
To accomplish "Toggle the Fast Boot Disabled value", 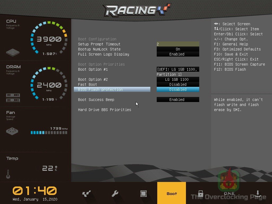I will click(x=178, y=84).
